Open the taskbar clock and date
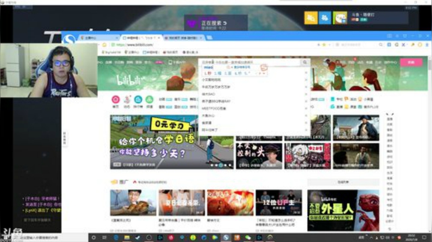Screen dimensions: 432x242 tap(412, 237)
